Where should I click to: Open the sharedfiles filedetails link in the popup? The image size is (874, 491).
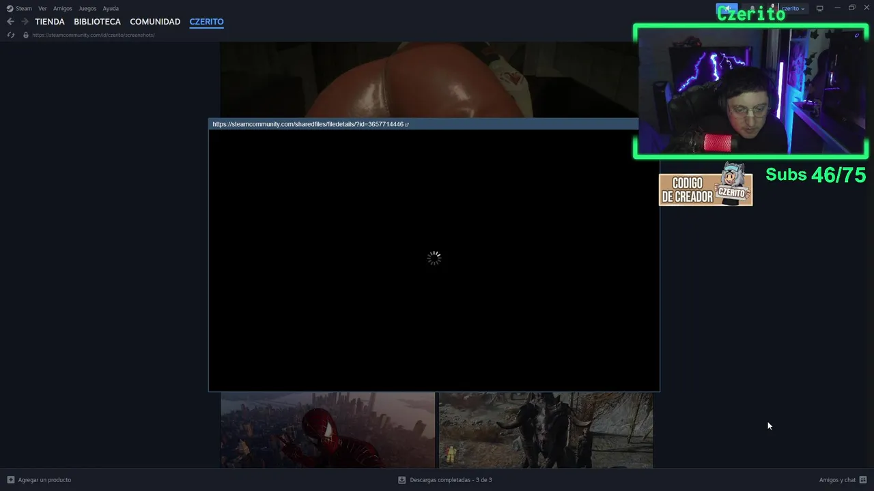coord(308,124)
